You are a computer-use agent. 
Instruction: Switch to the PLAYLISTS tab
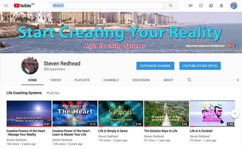pyautogui.click(x=82, y=80)
